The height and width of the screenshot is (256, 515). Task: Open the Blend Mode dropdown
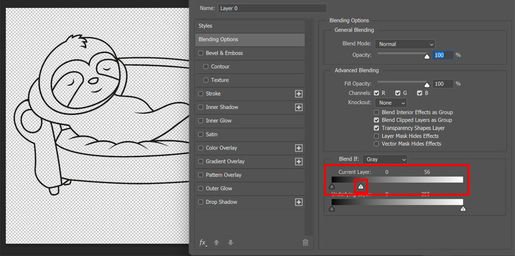coord(405,44)
